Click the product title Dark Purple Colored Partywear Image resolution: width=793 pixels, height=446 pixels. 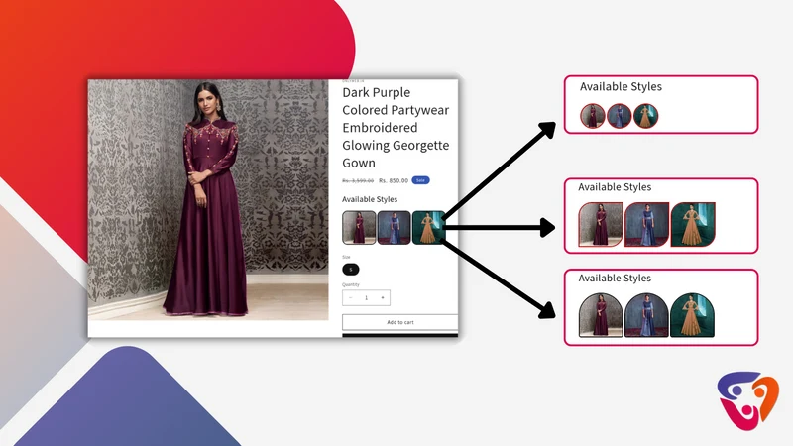396,128
